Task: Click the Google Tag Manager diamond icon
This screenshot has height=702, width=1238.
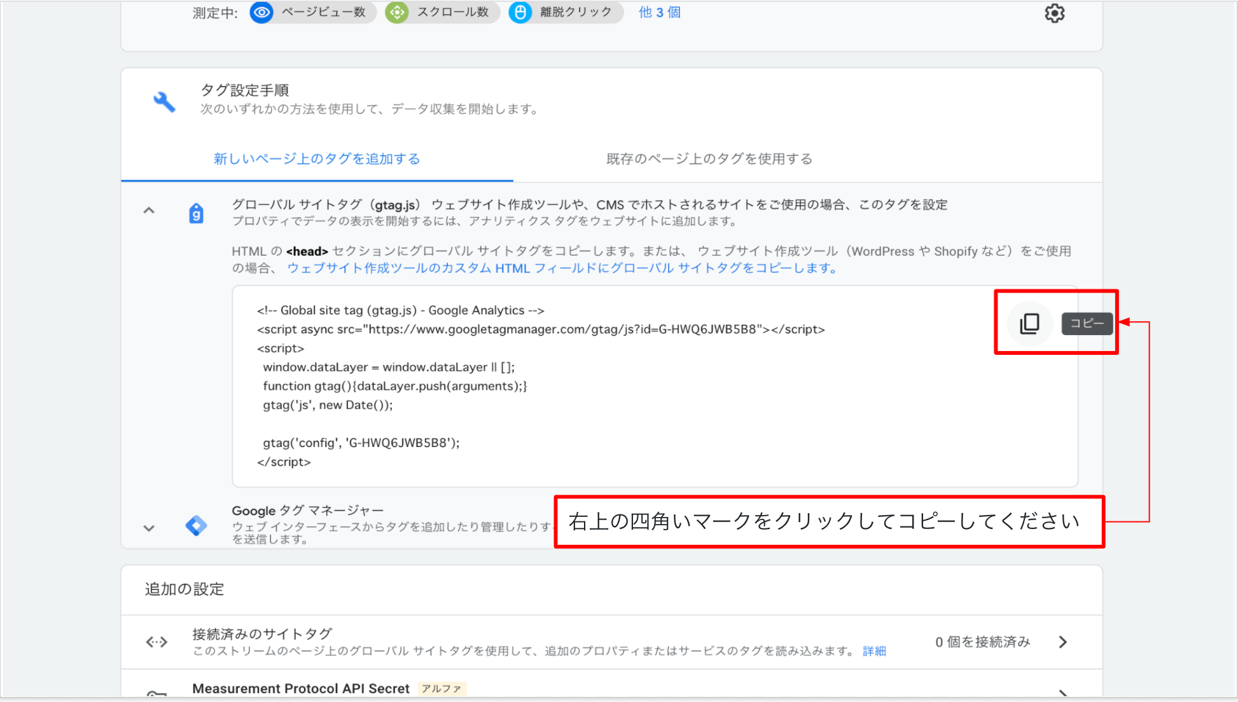Action: point(196,525)
